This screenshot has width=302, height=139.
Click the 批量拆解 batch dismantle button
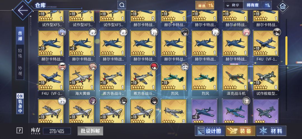(x=90, y=131)
